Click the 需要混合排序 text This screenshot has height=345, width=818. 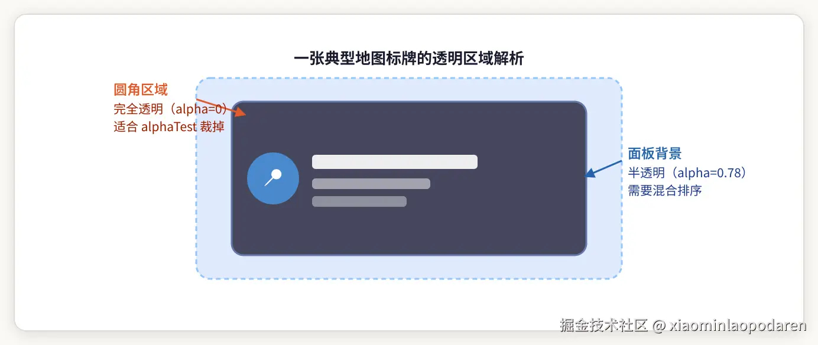pyautogui.click(x=664, y=191)
